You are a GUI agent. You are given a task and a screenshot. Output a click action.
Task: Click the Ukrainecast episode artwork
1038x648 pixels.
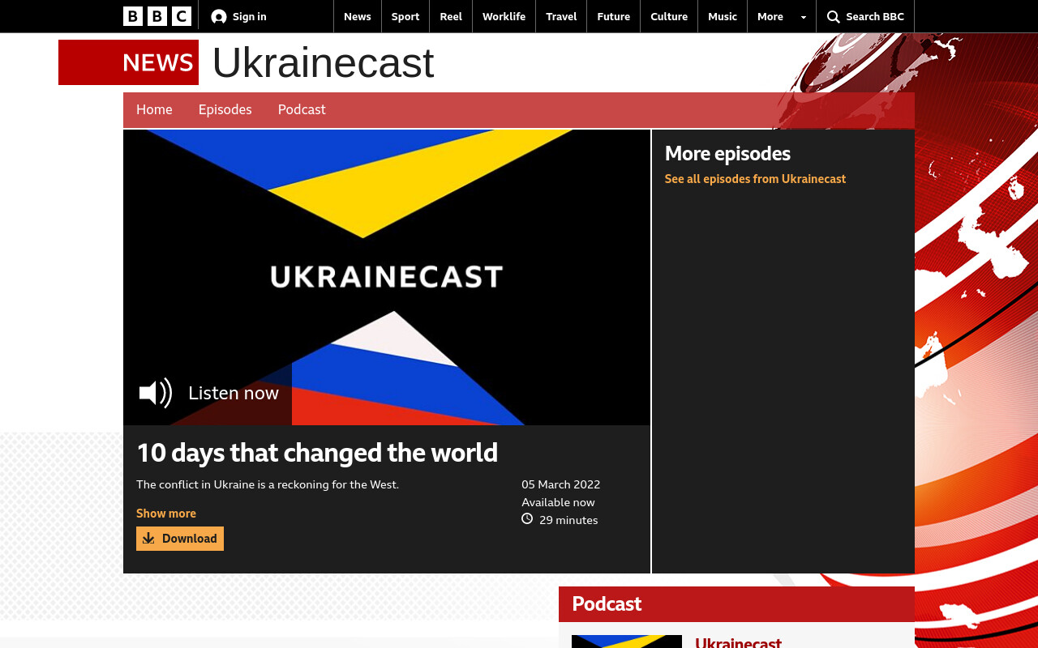point(387,277)
